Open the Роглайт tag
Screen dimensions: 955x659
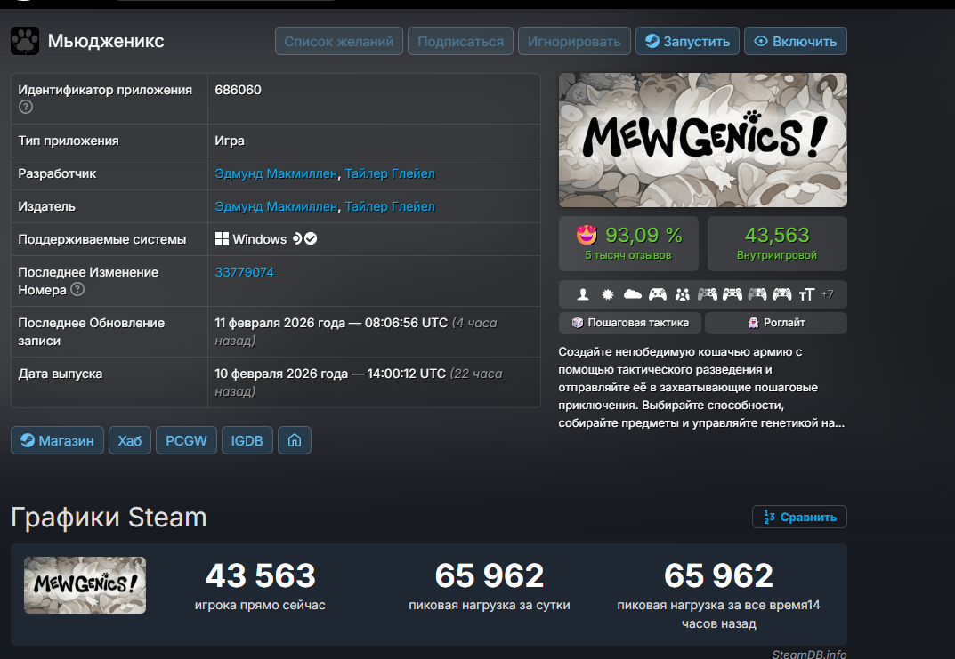(776, 323)
